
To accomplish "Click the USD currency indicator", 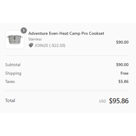I will (102, 101).
